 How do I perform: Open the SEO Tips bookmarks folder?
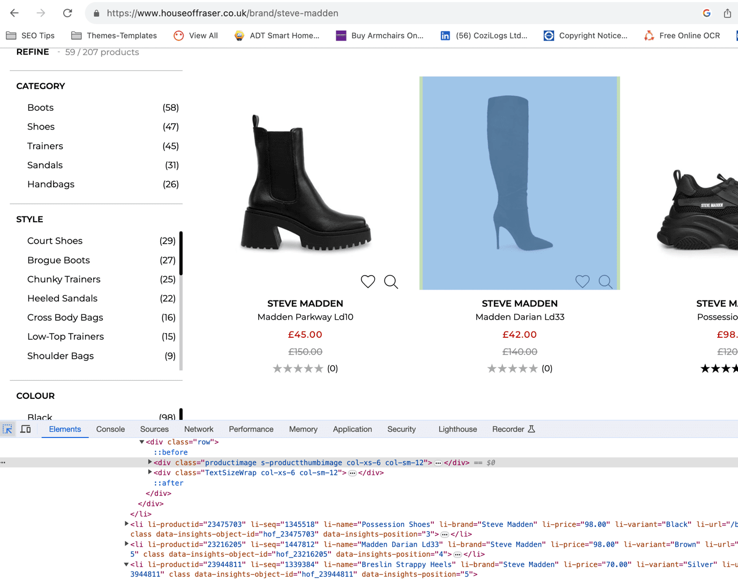pos(31,35)
